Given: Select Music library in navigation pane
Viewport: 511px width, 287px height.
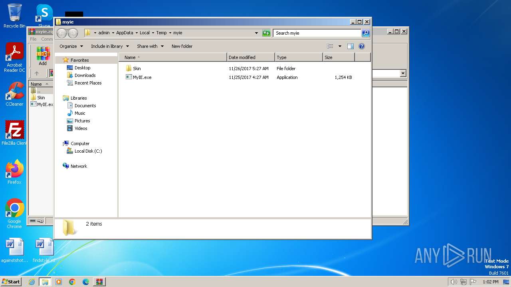Looking at the screenshot, I should tap(80, 113).
